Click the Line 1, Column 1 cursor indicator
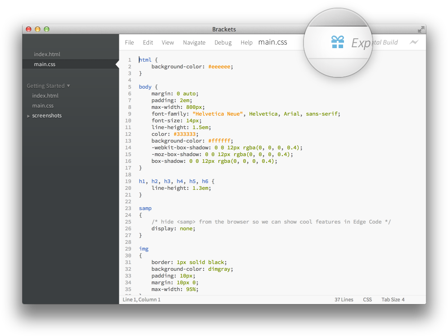448x336 pixels. pyautogui.click(x=141, y=300)
